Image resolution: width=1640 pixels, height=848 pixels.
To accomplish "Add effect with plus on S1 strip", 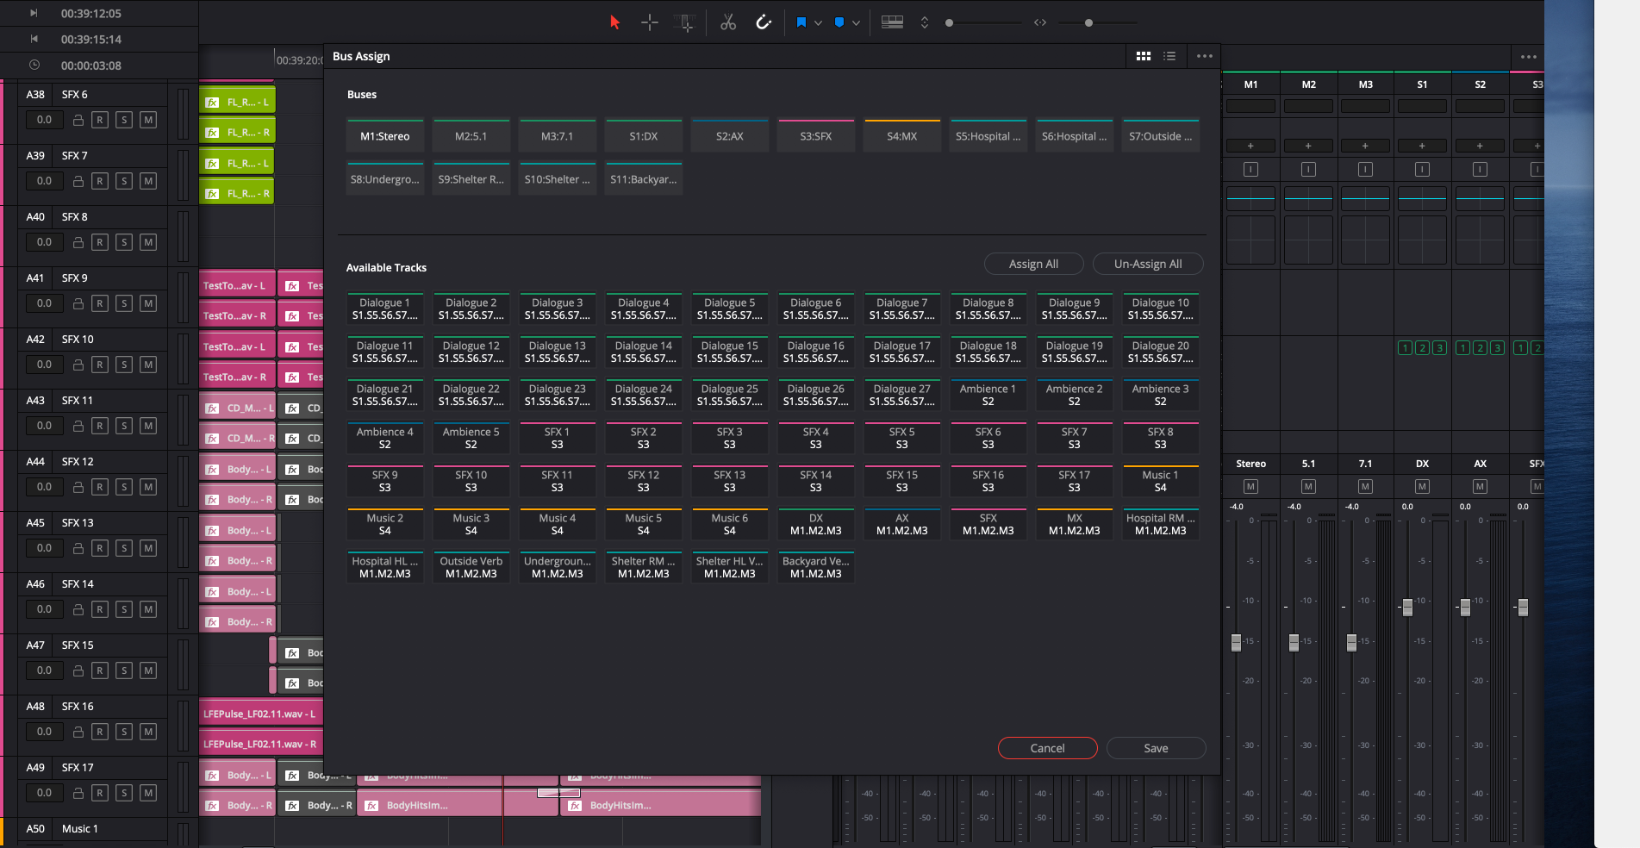I will coord(1422,146).
